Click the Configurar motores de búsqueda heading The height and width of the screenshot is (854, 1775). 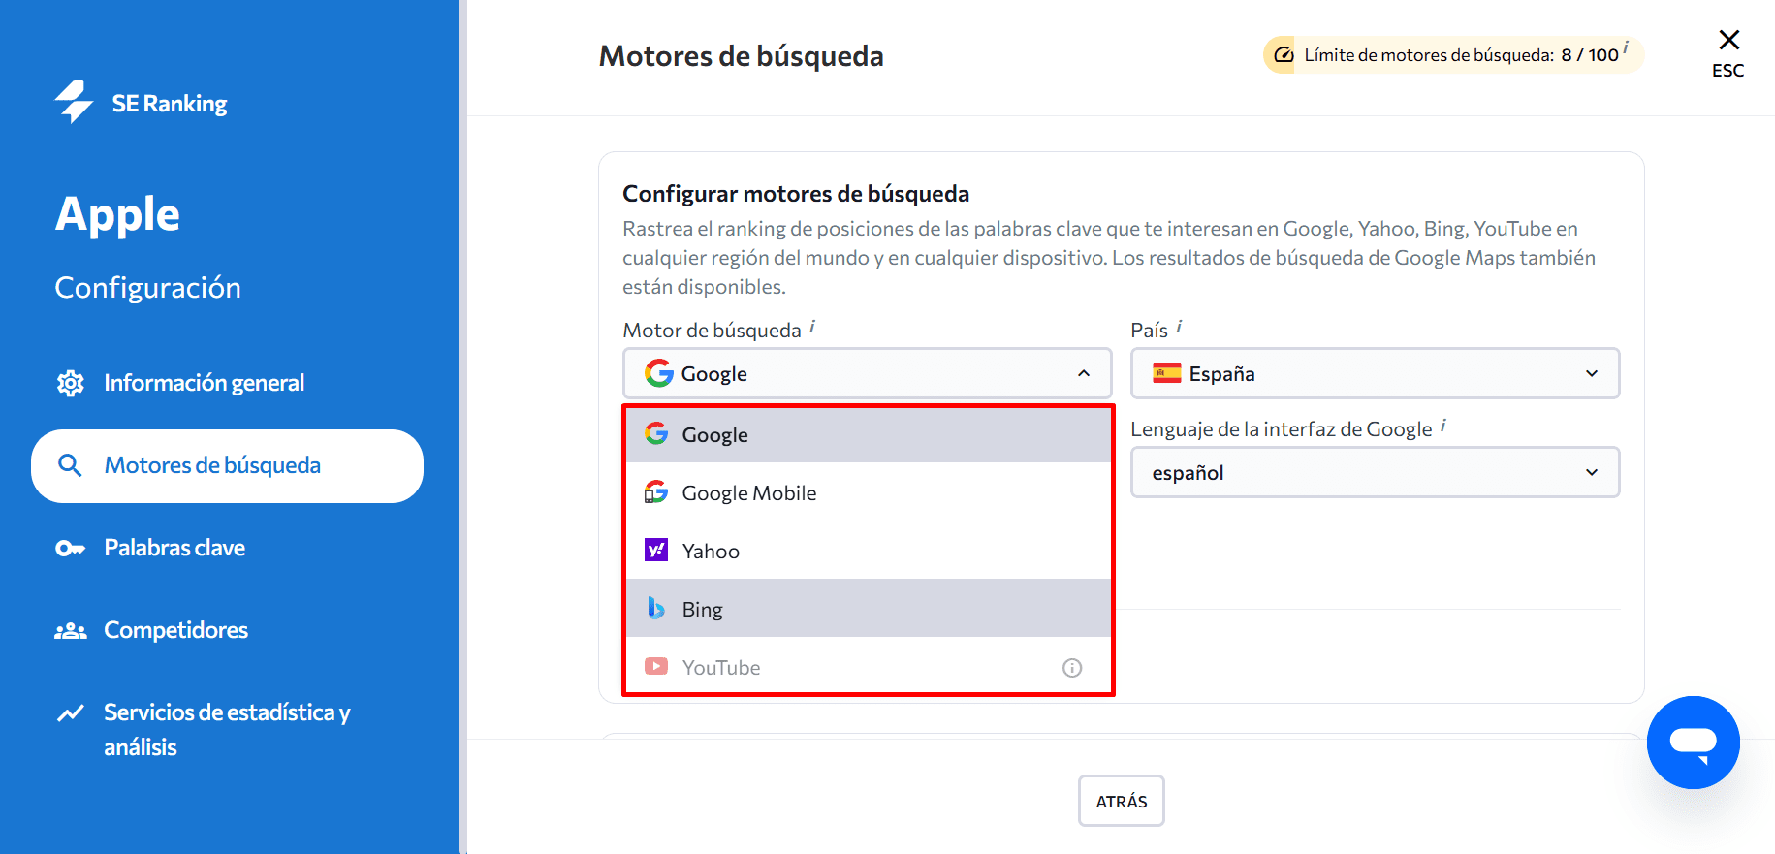[796, 194]
